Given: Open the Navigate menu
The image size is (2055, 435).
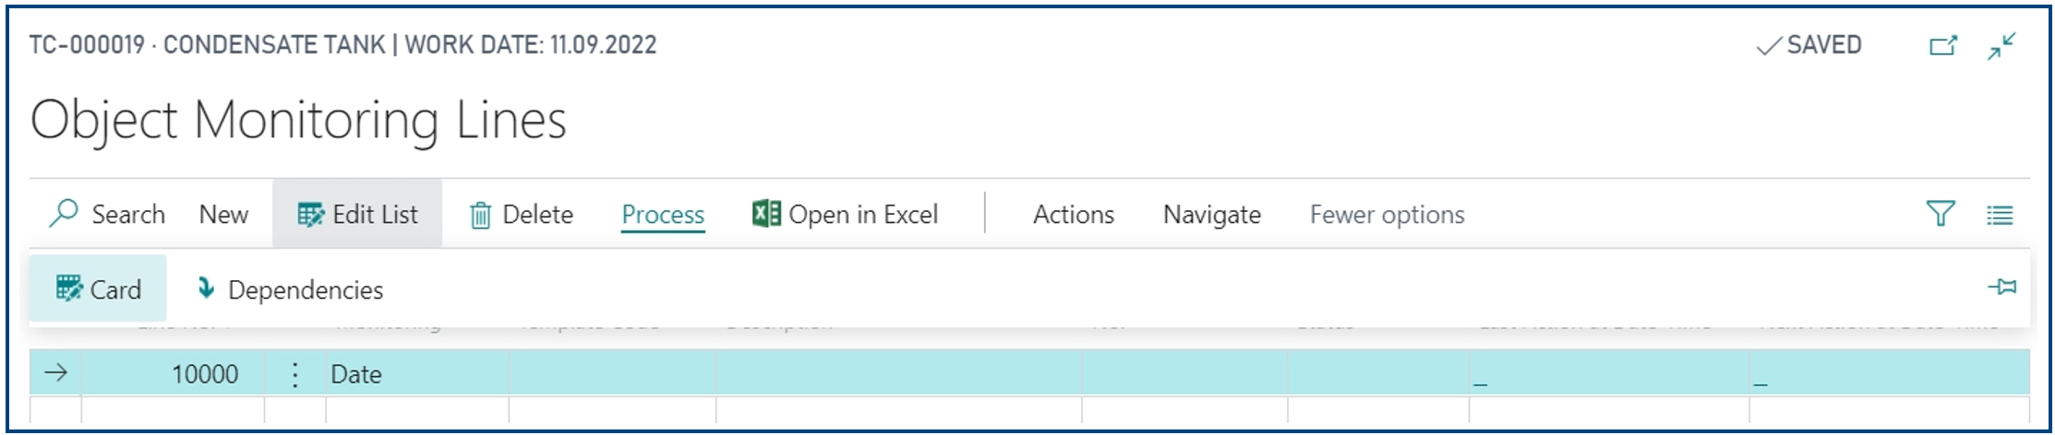Looking at the screenshot, I should click(x=1212, y=215).
